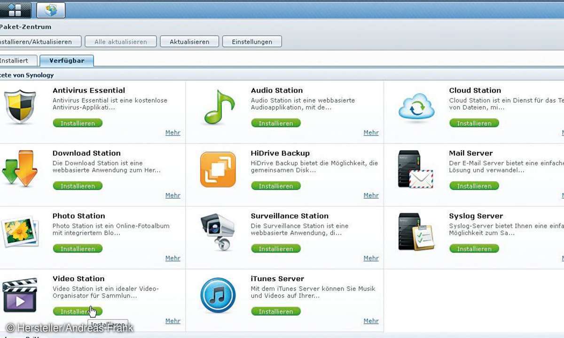Select the HiDrive Backup orange icon
Screen dimensions: 564x338
tap(218, 169)
